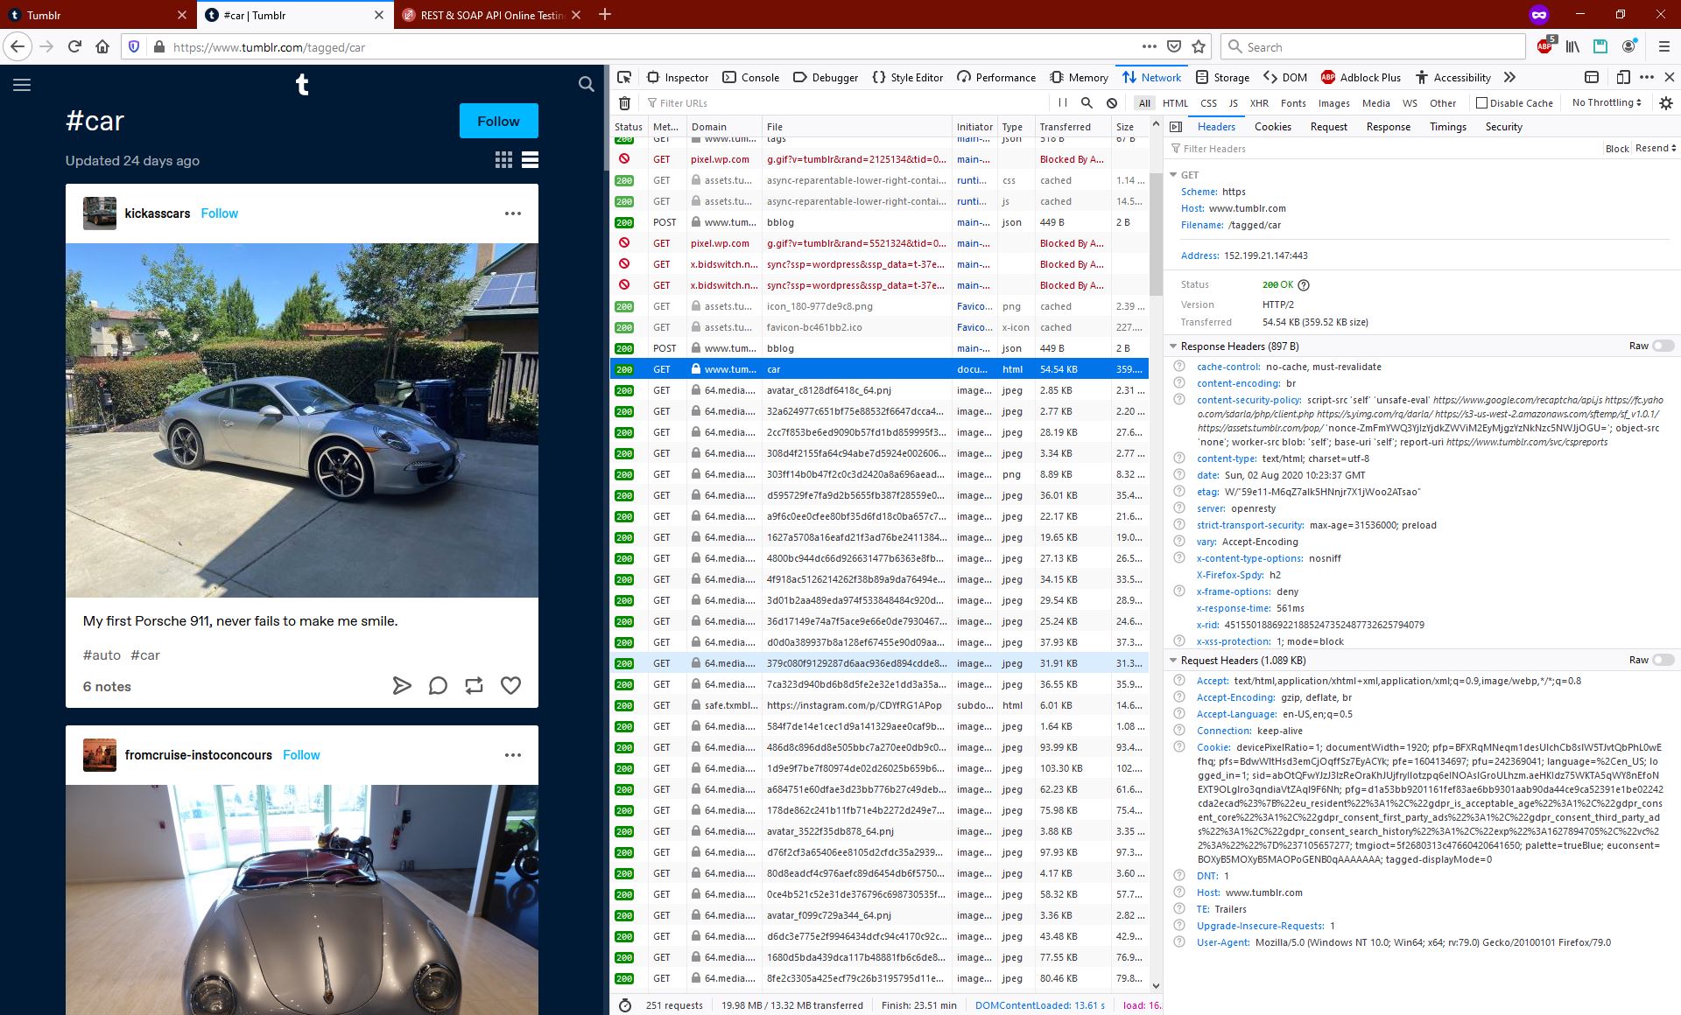Open the Resend dropdown button
The width and height of the screenshot is (1681, 1015).
(x=1655, y=148)
